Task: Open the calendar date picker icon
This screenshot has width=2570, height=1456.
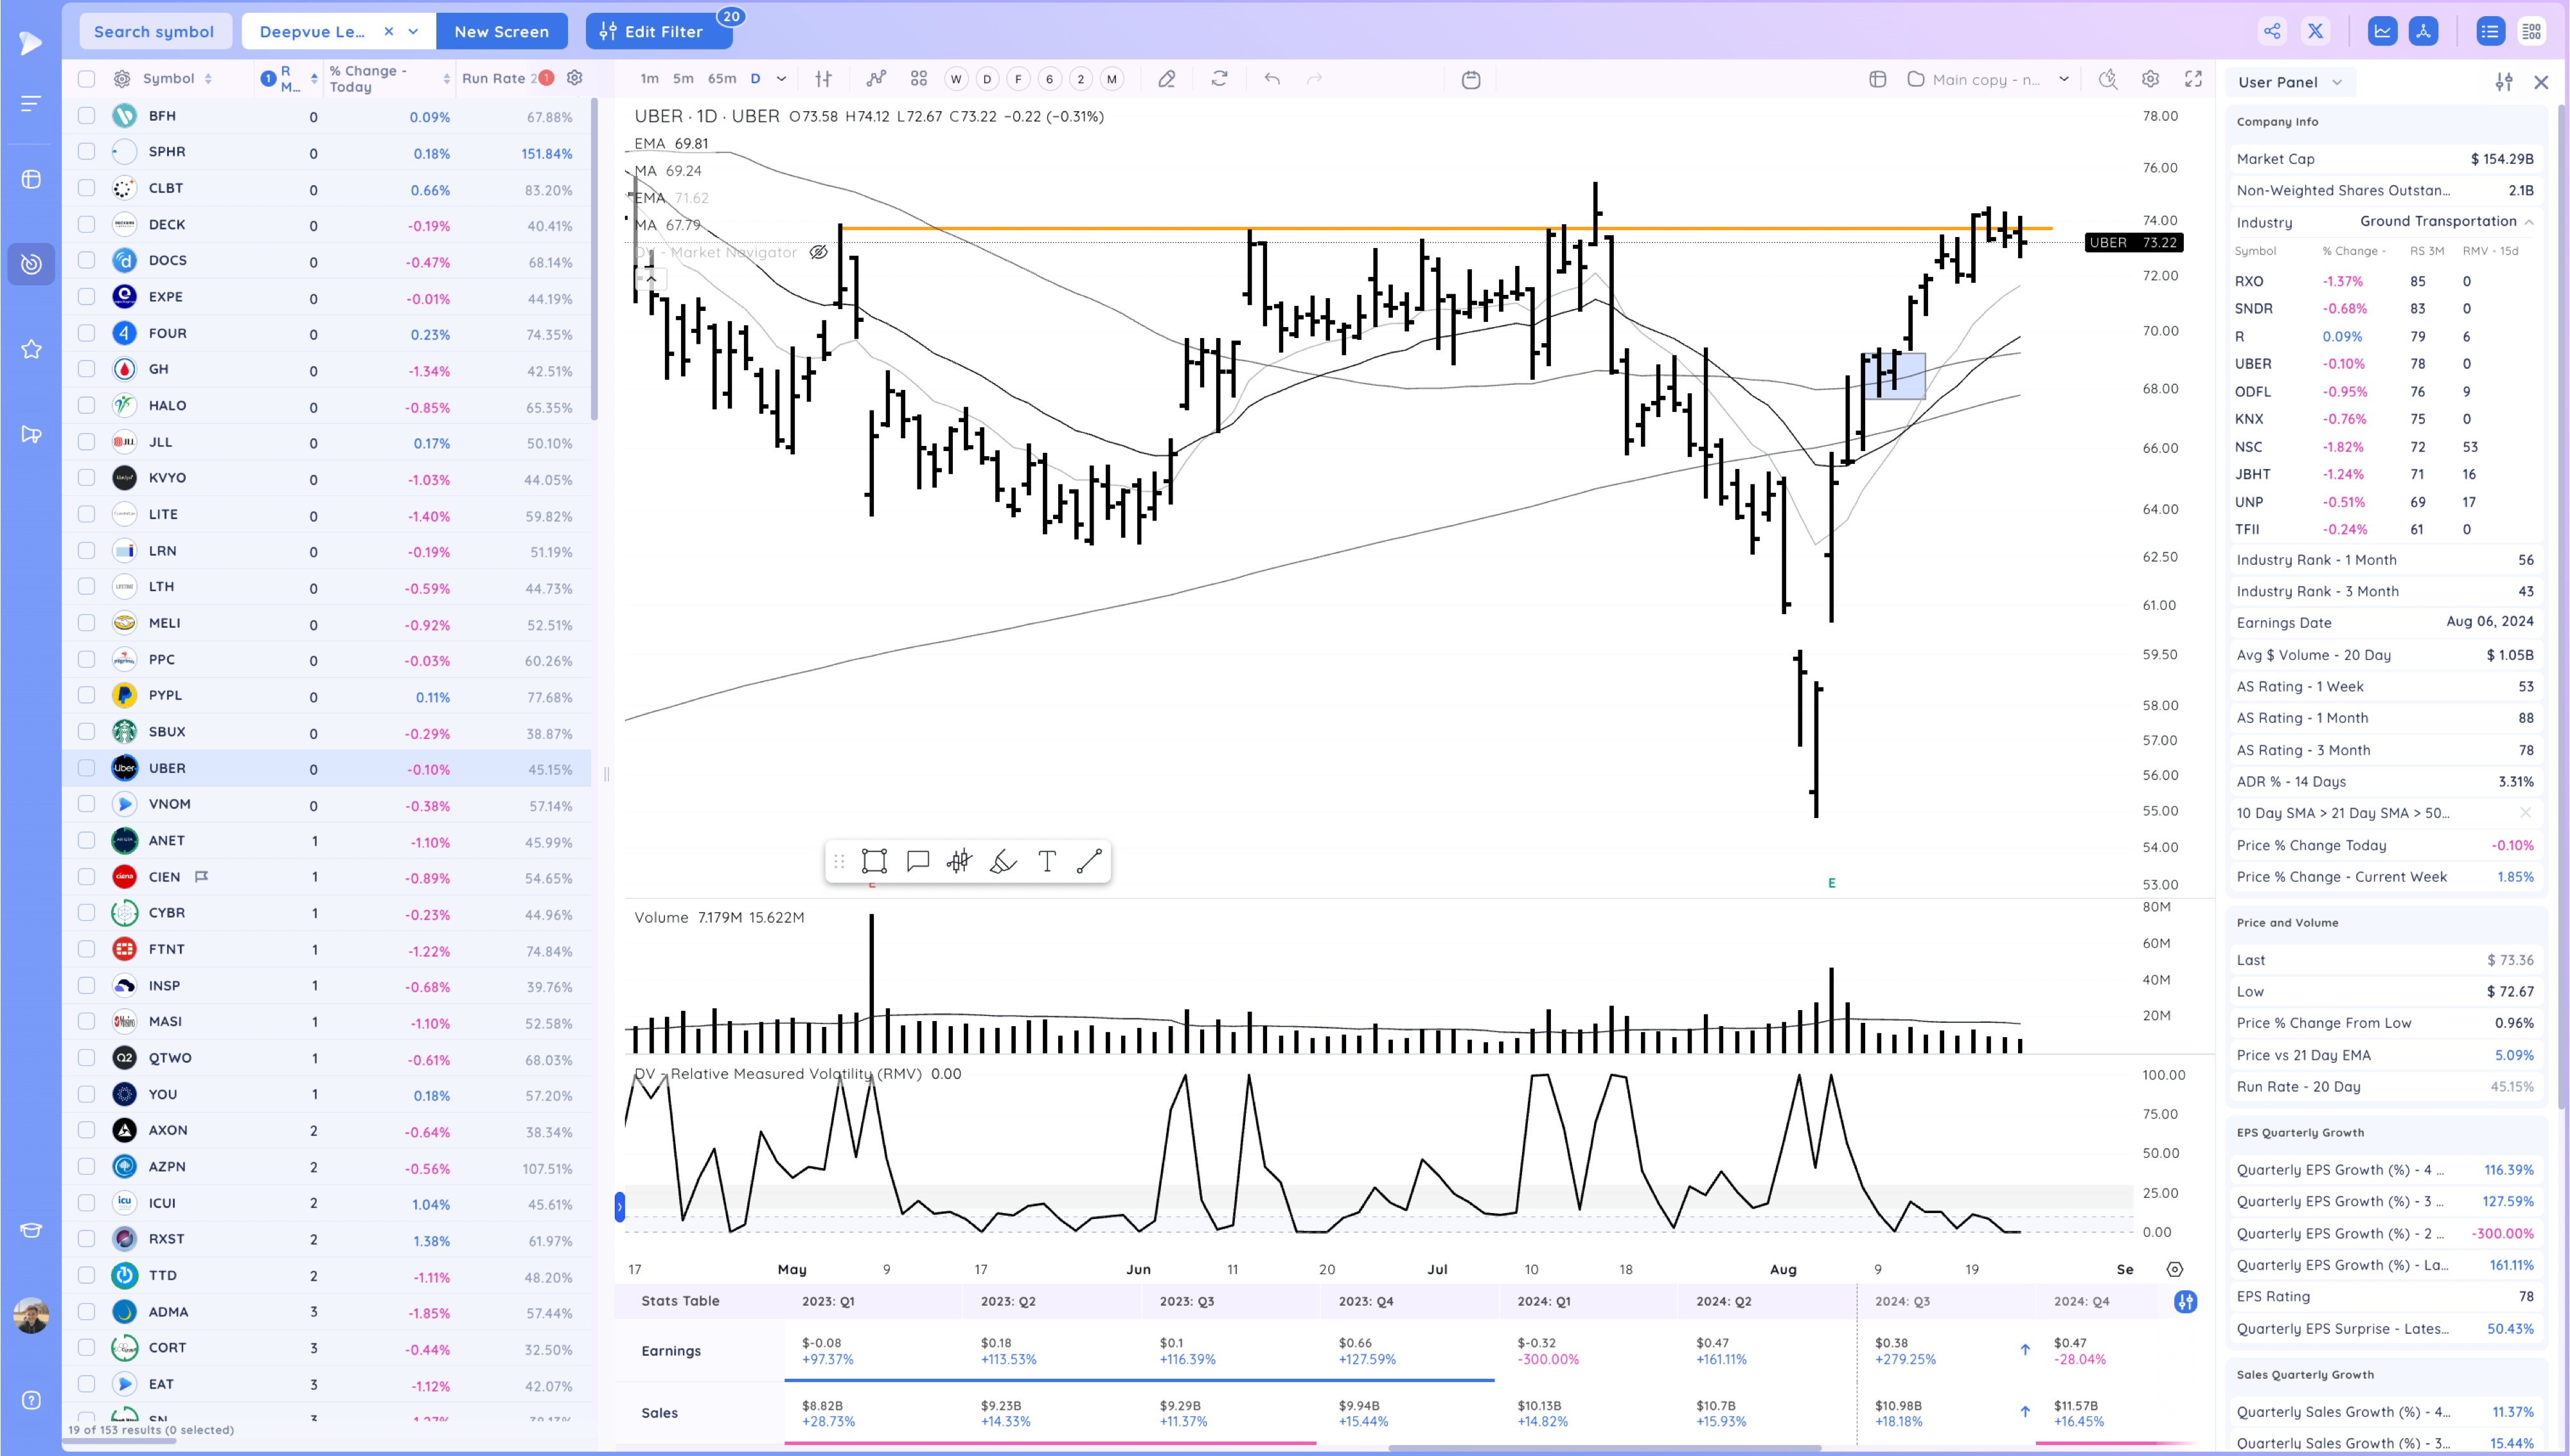Action: tap(1471, 79)
